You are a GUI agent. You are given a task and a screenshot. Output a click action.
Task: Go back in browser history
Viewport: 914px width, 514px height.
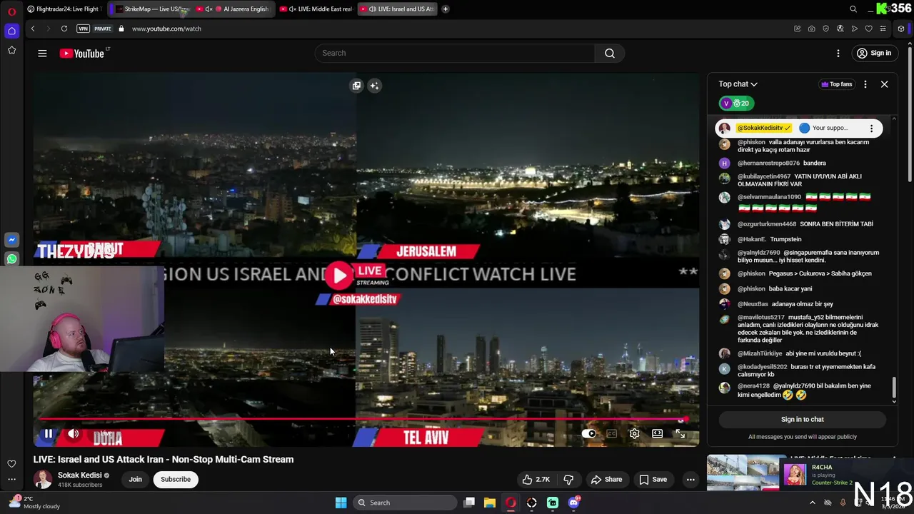33,29
